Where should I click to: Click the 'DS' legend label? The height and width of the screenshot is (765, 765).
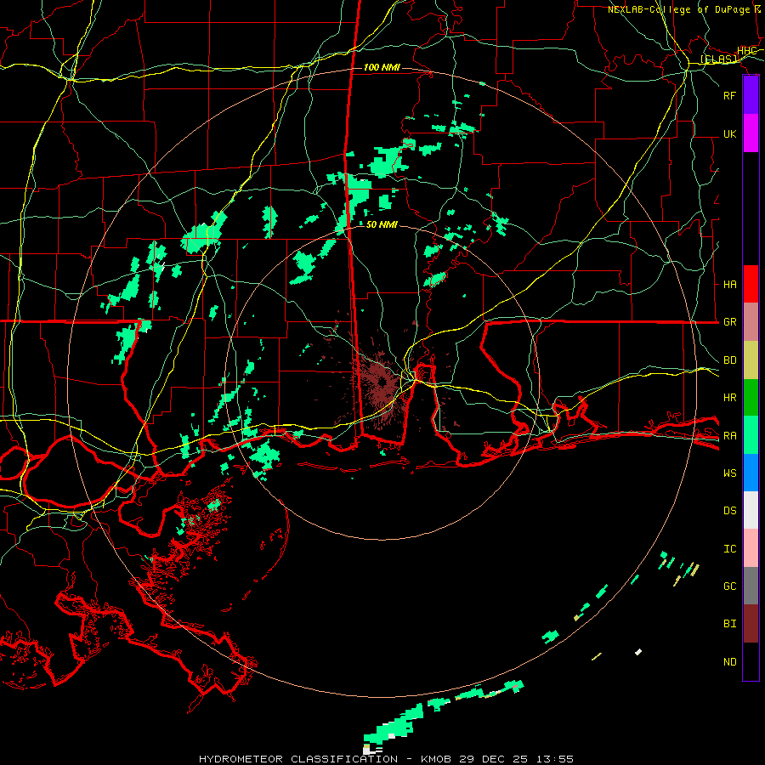(729, 511)
